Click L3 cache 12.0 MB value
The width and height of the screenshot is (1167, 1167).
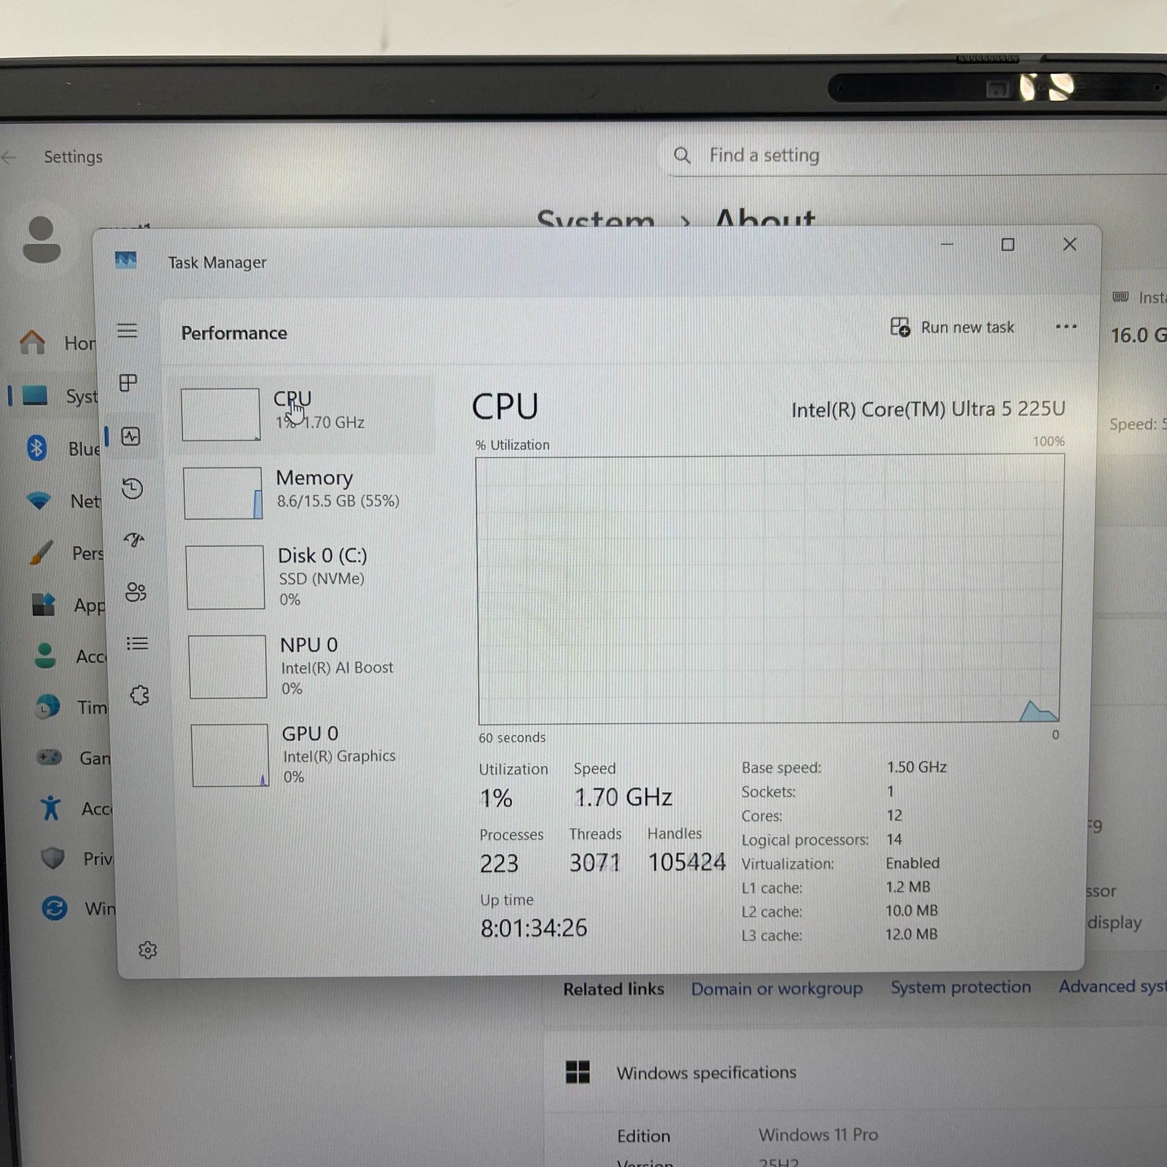click(x=911, y=934)
